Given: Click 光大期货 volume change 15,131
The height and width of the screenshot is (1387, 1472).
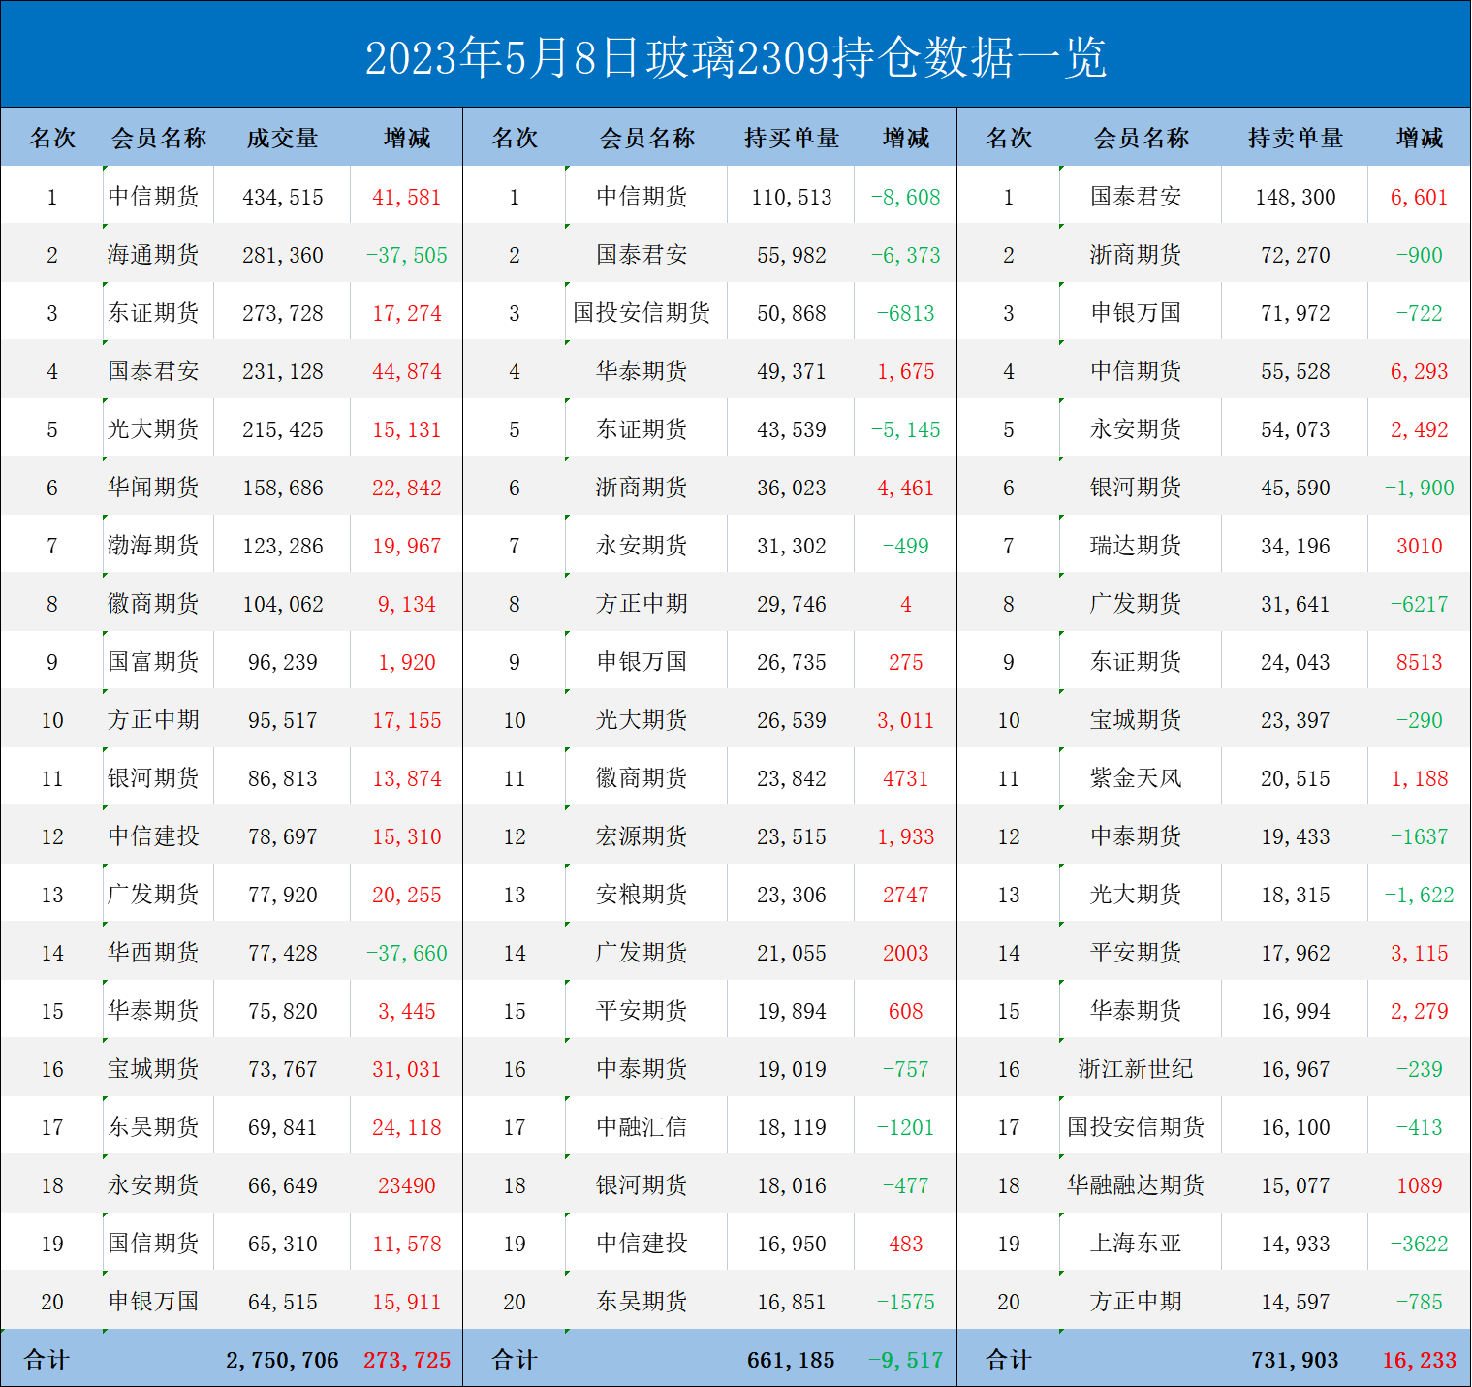Looking at the screenshot, I should pos(407,429).
